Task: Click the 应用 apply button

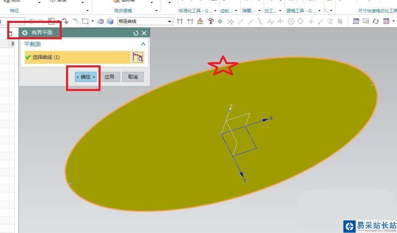Action: pos(109,77)
